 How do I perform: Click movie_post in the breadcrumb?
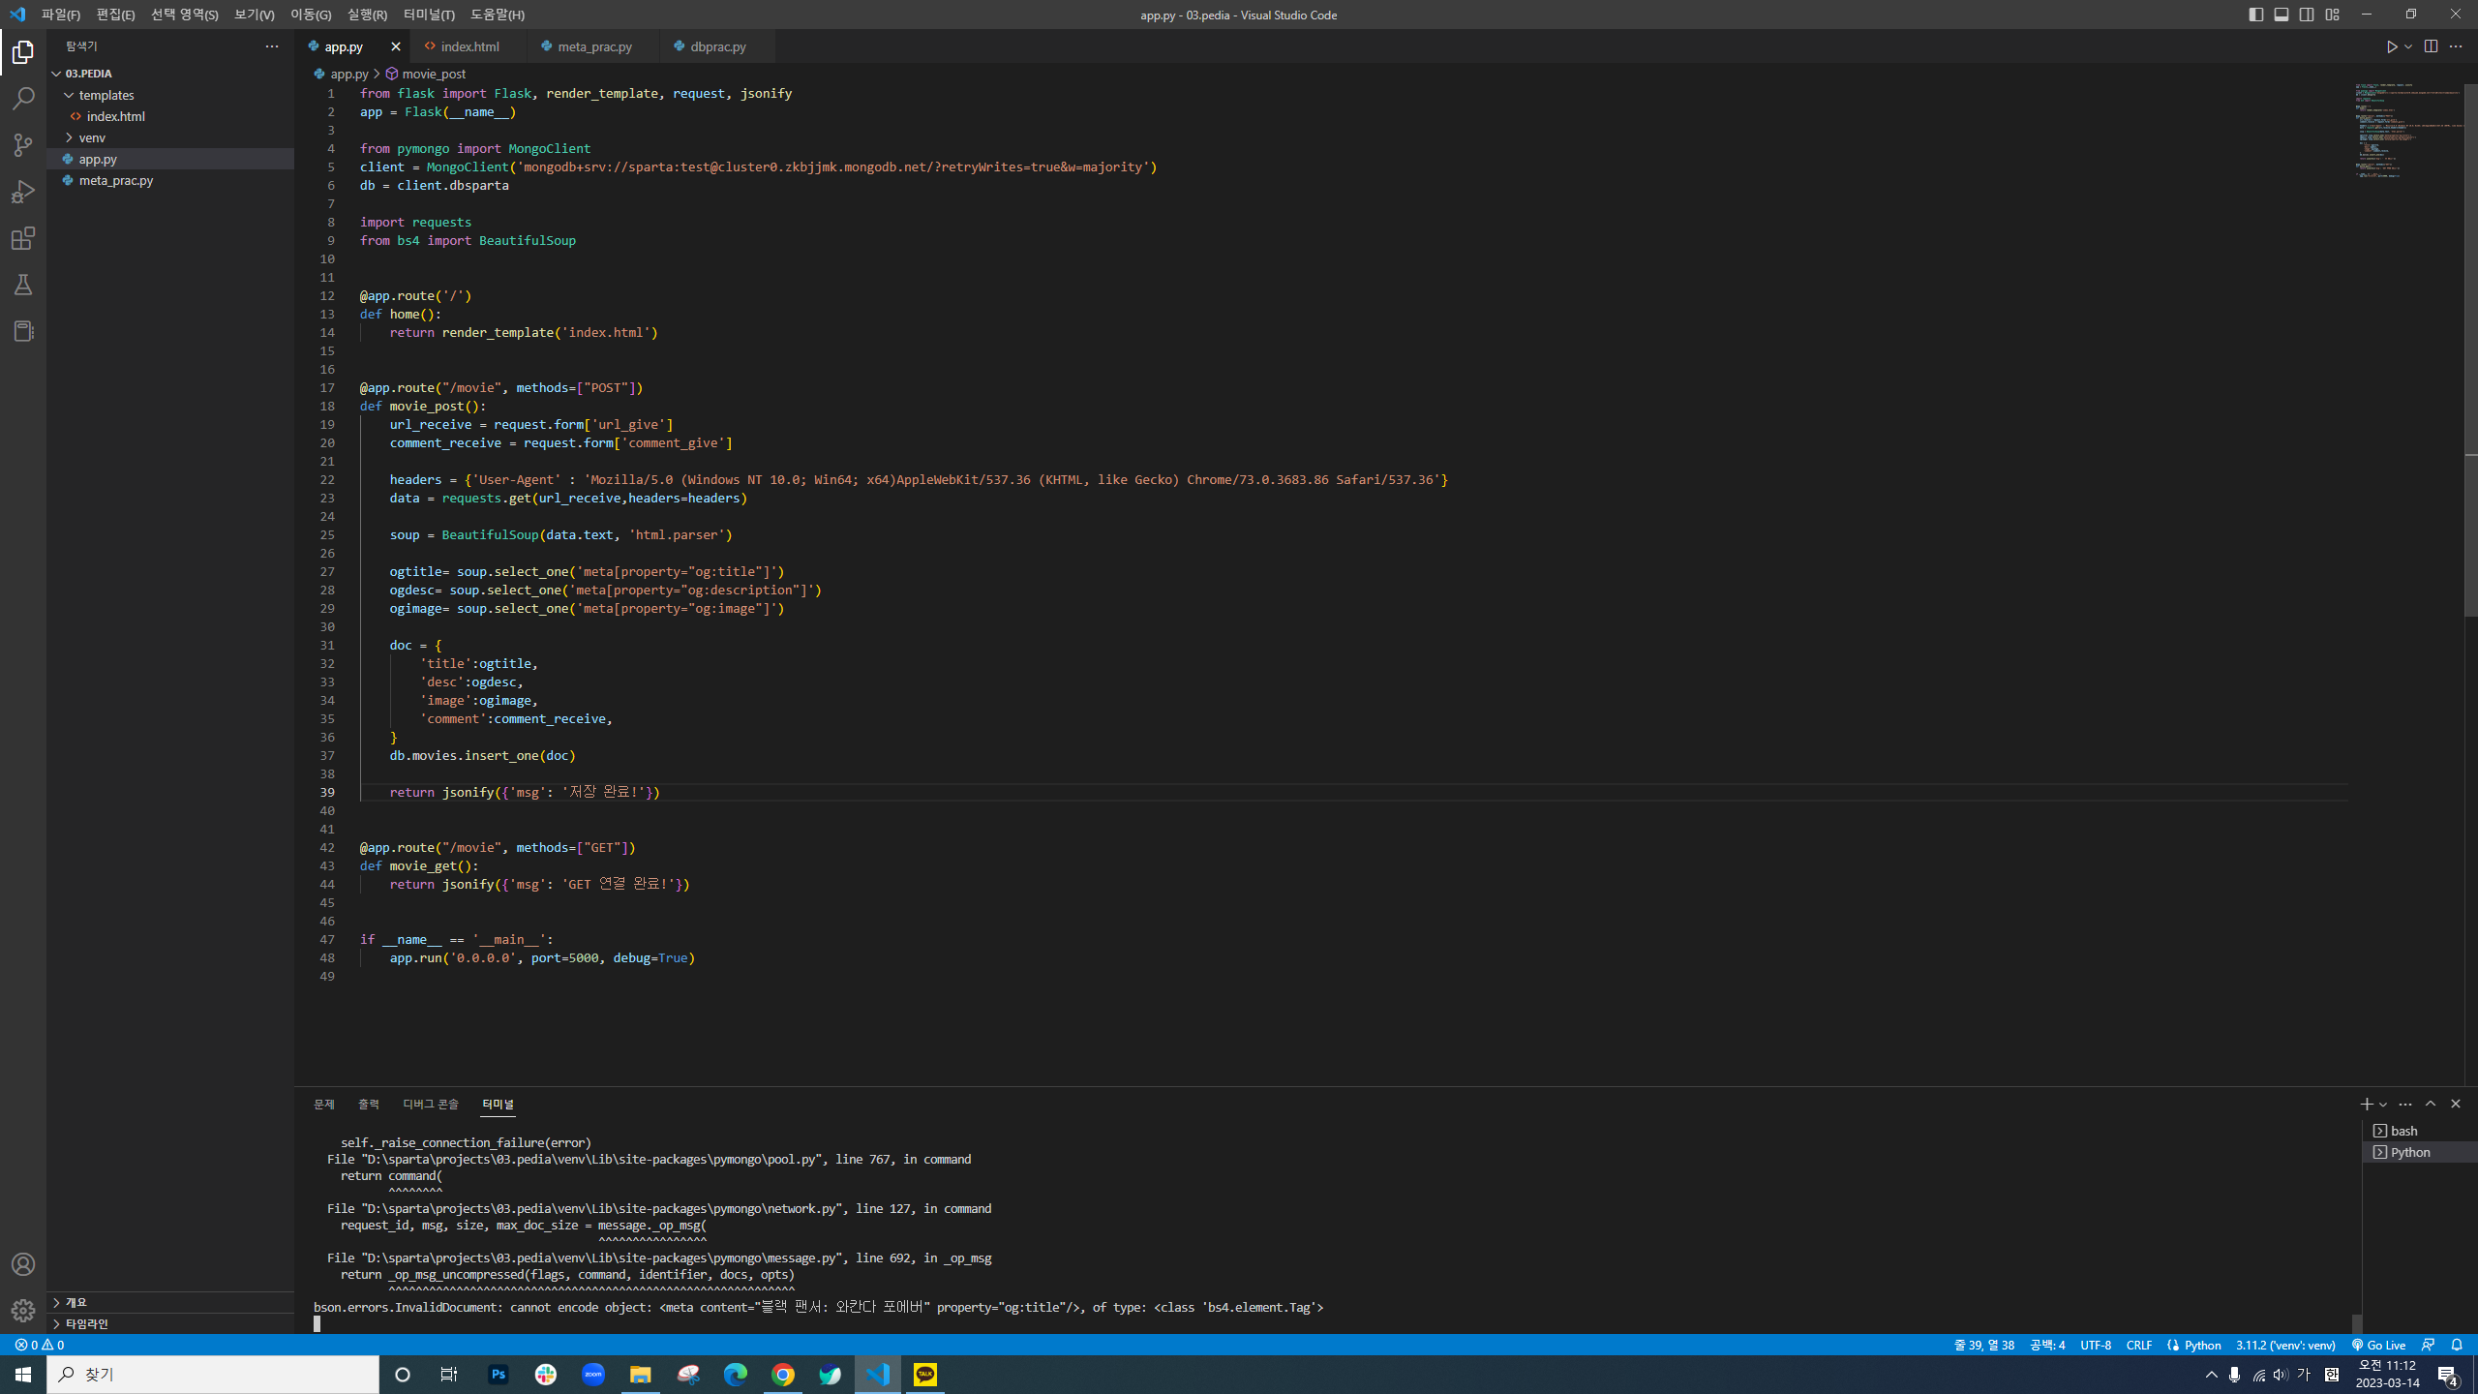tap(434, 74)
